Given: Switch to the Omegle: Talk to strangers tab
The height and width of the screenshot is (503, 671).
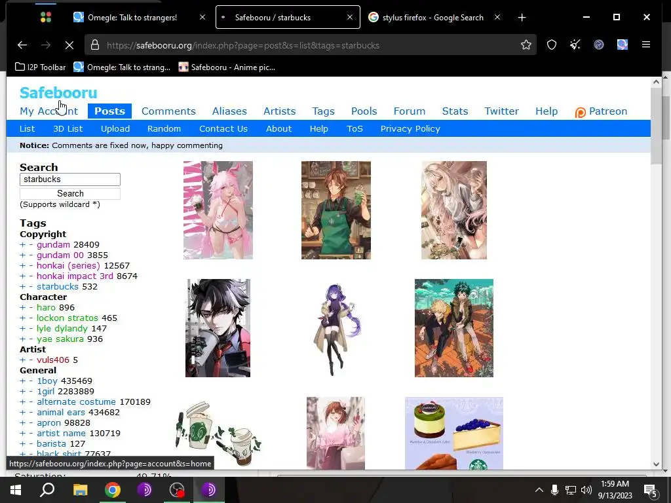Looking at the screenshot, I should click(132, 18).
